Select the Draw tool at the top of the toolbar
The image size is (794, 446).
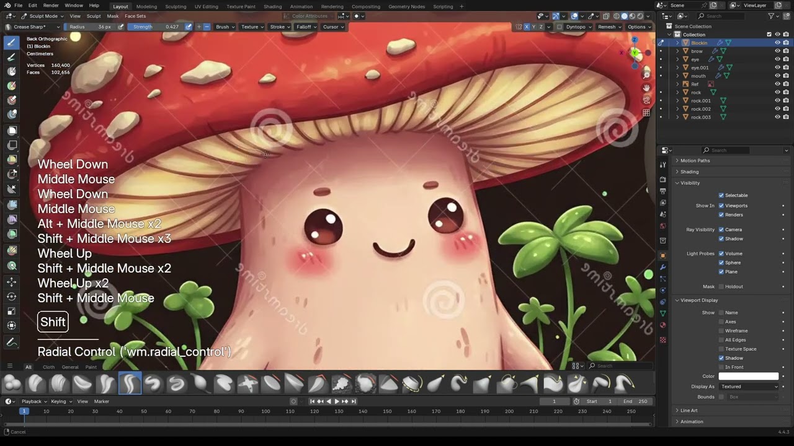tap(12, 43)
